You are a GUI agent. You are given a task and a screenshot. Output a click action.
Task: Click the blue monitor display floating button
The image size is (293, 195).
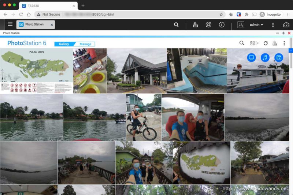pyautogui.click(x=251, y=57)
